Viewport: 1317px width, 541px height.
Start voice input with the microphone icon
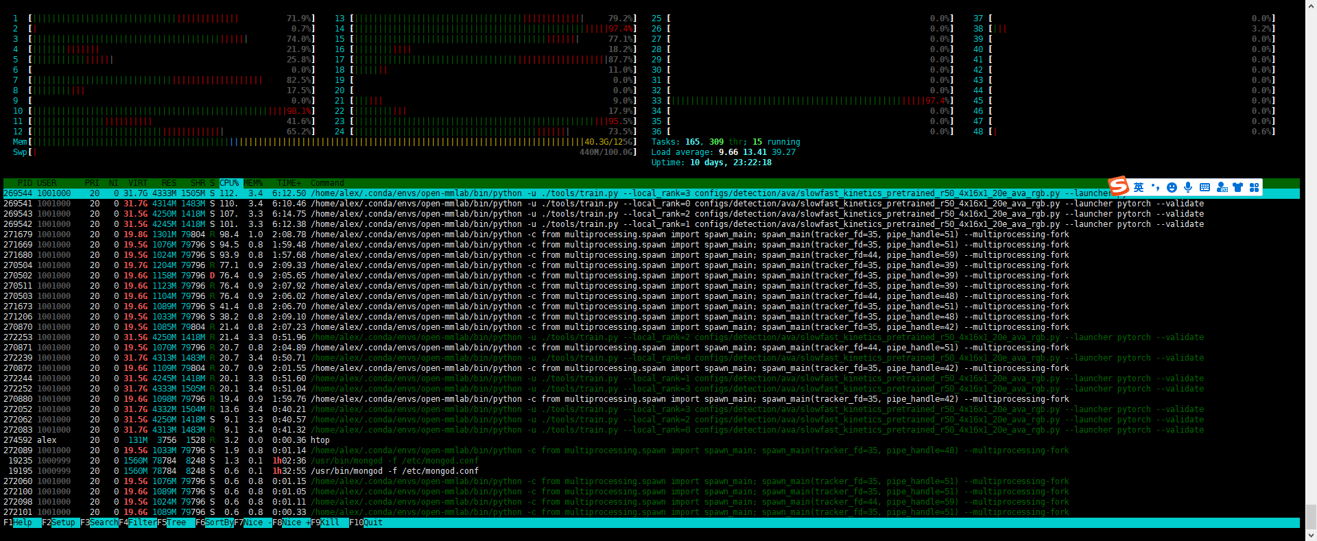point(1188,187)
